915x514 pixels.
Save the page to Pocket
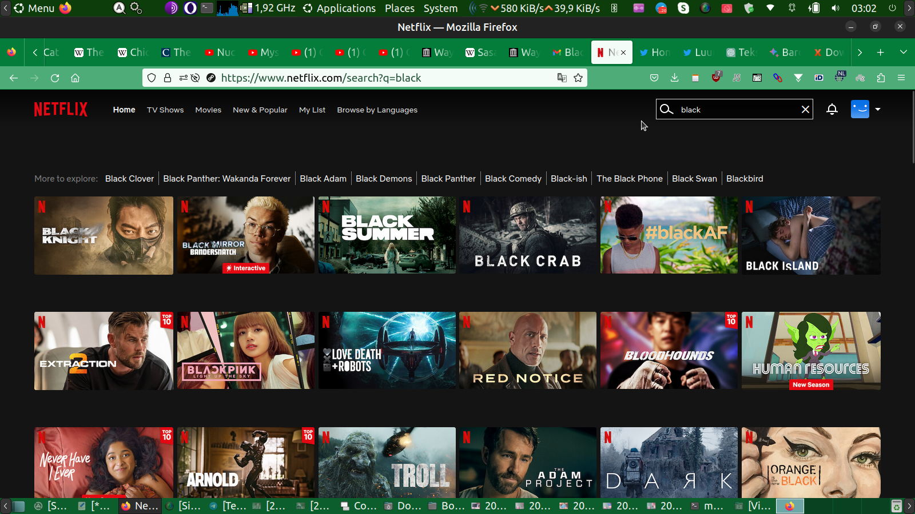(654, 78)
